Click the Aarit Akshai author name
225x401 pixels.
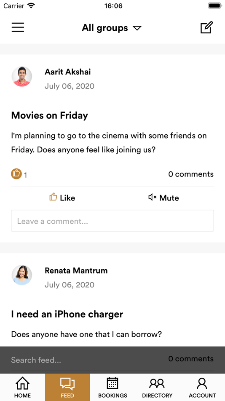pyautogui.click(x=68, y=72)
